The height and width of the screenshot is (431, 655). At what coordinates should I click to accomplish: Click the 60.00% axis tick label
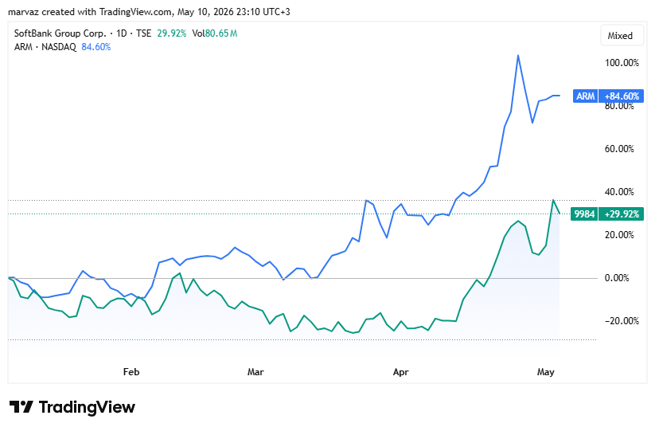[x=619, y=149]
